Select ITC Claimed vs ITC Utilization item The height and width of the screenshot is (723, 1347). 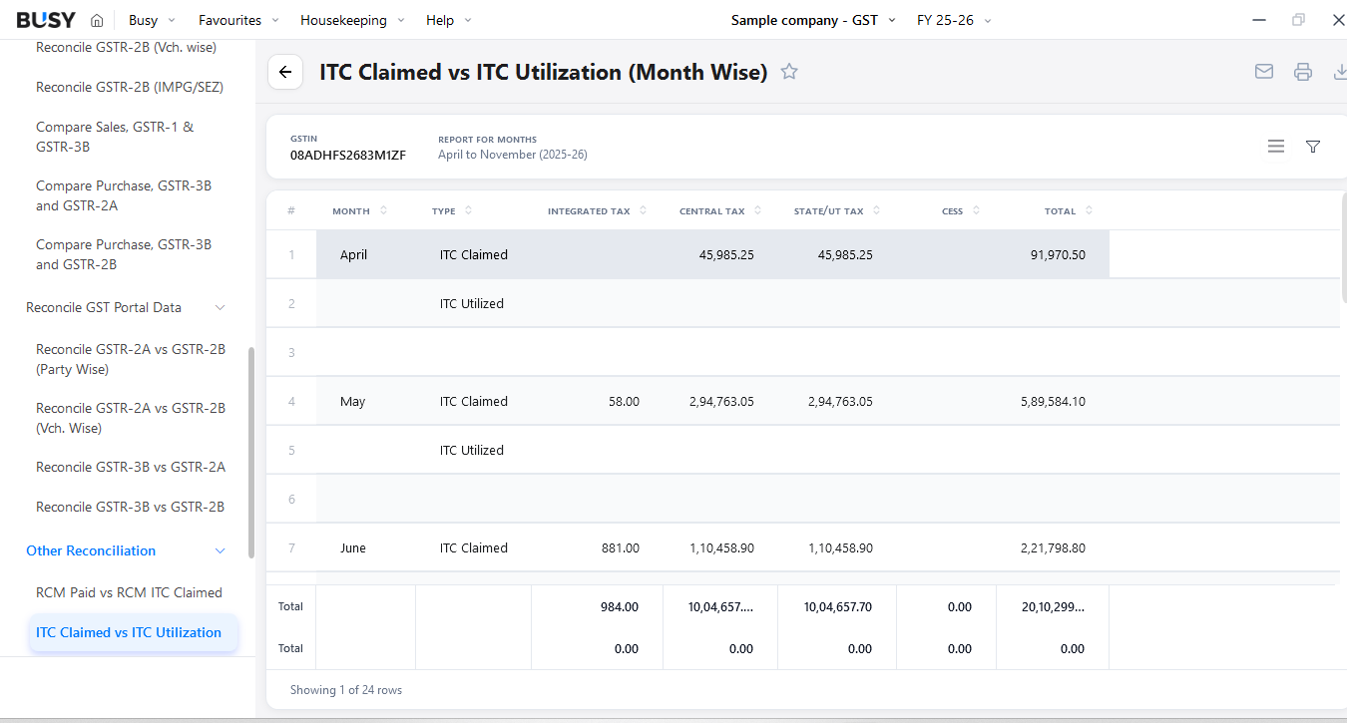tap(133, 632)
